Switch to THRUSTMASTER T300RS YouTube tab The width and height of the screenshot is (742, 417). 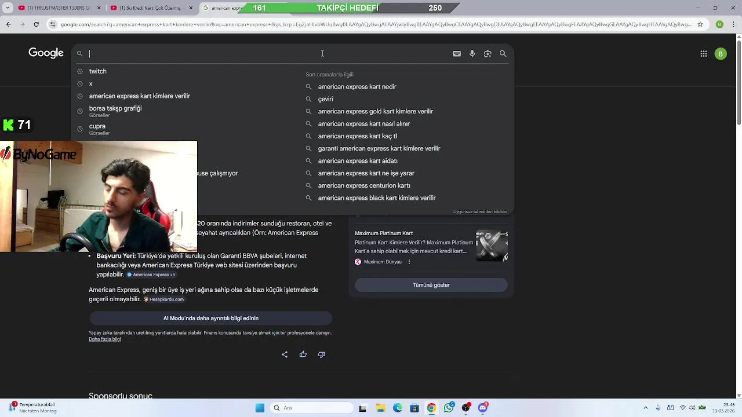point(59,8)
